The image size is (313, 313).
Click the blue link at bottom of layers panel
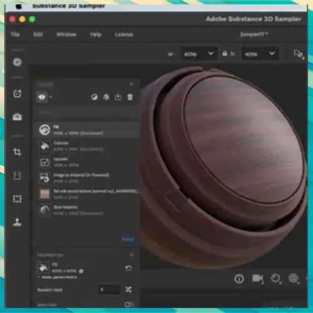[128, 239]
